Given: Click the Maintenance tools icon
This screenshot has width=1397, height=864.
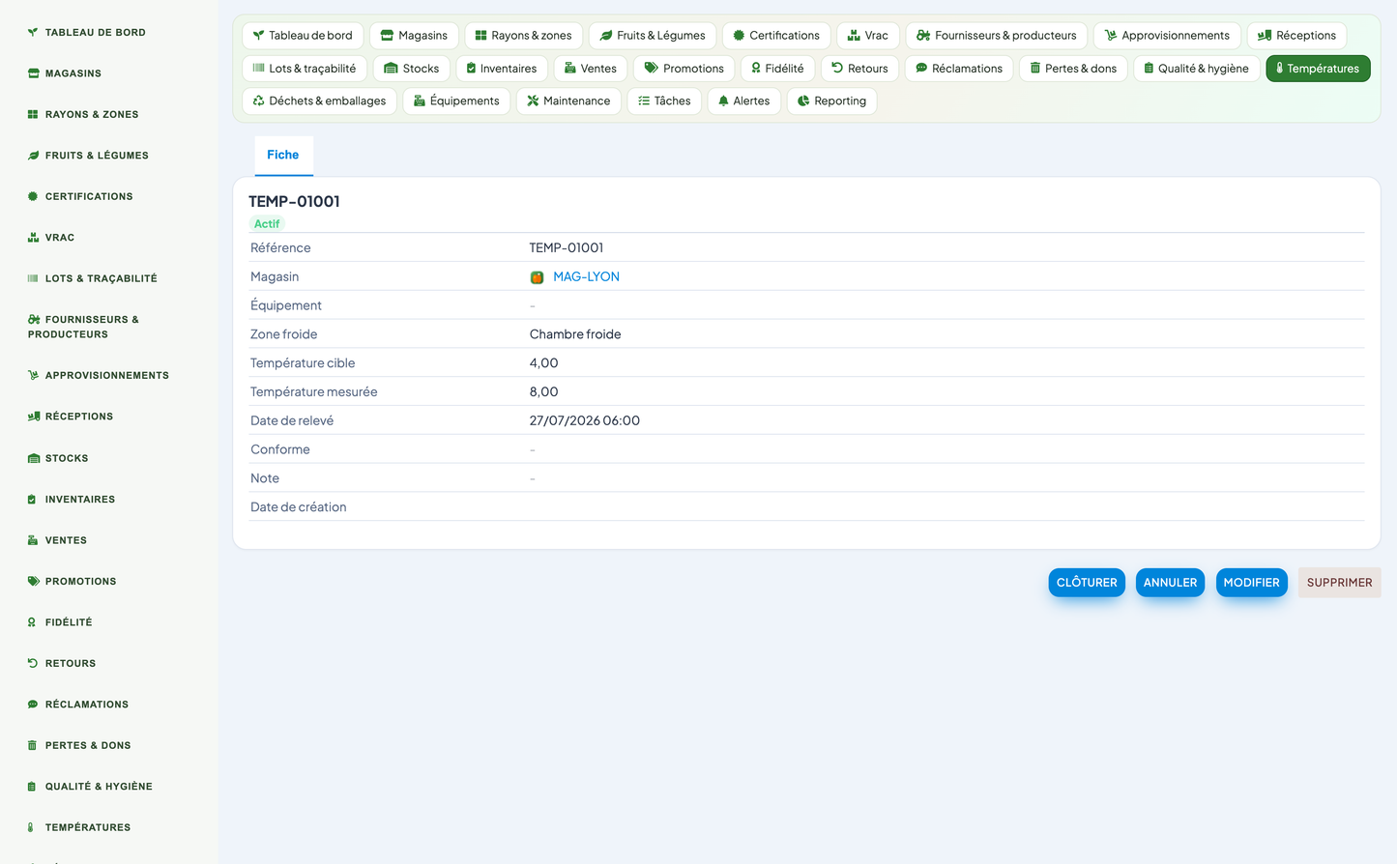Looking at the screenshot, I should tap(533, 101).
